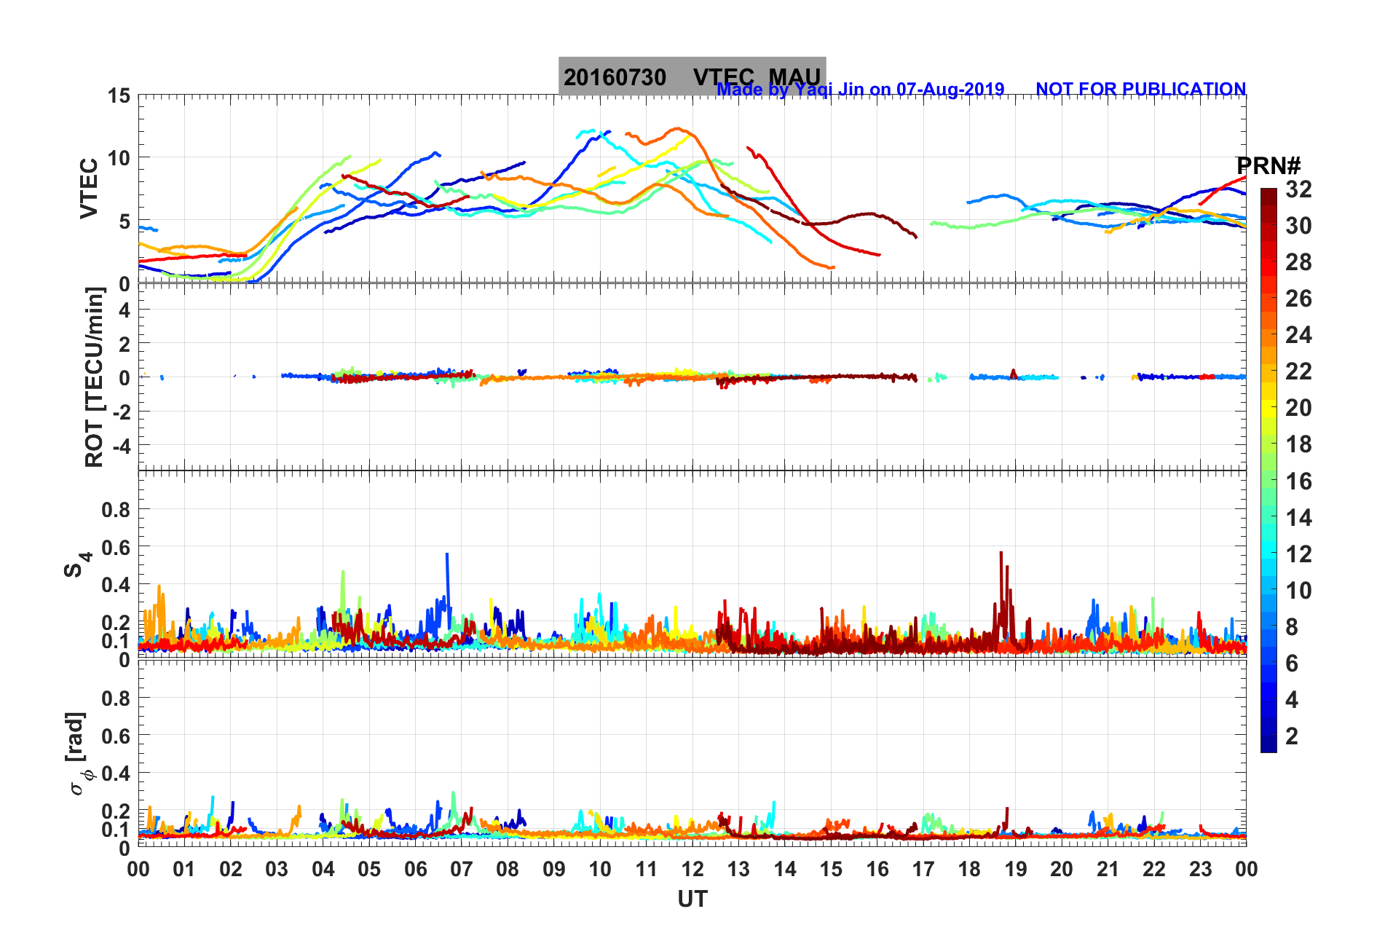Click colorbar tick label '24'

pyautogui.click(x=1298, y=335)
